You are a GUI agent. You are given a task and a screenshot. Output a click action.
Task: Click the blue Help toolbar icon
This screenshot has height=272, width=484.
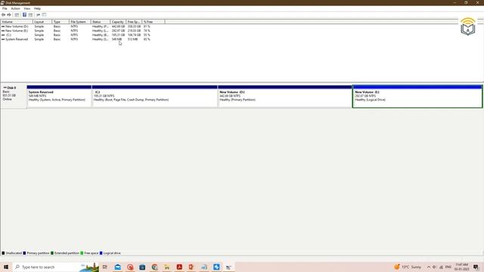click(24, 15)
